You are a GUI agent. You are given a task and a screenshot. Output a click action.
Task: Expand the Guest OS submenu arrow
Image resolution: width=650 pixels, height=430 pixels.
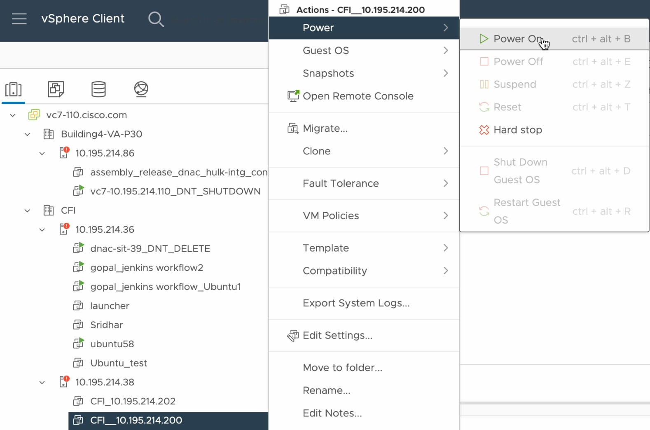coord(446,50)
